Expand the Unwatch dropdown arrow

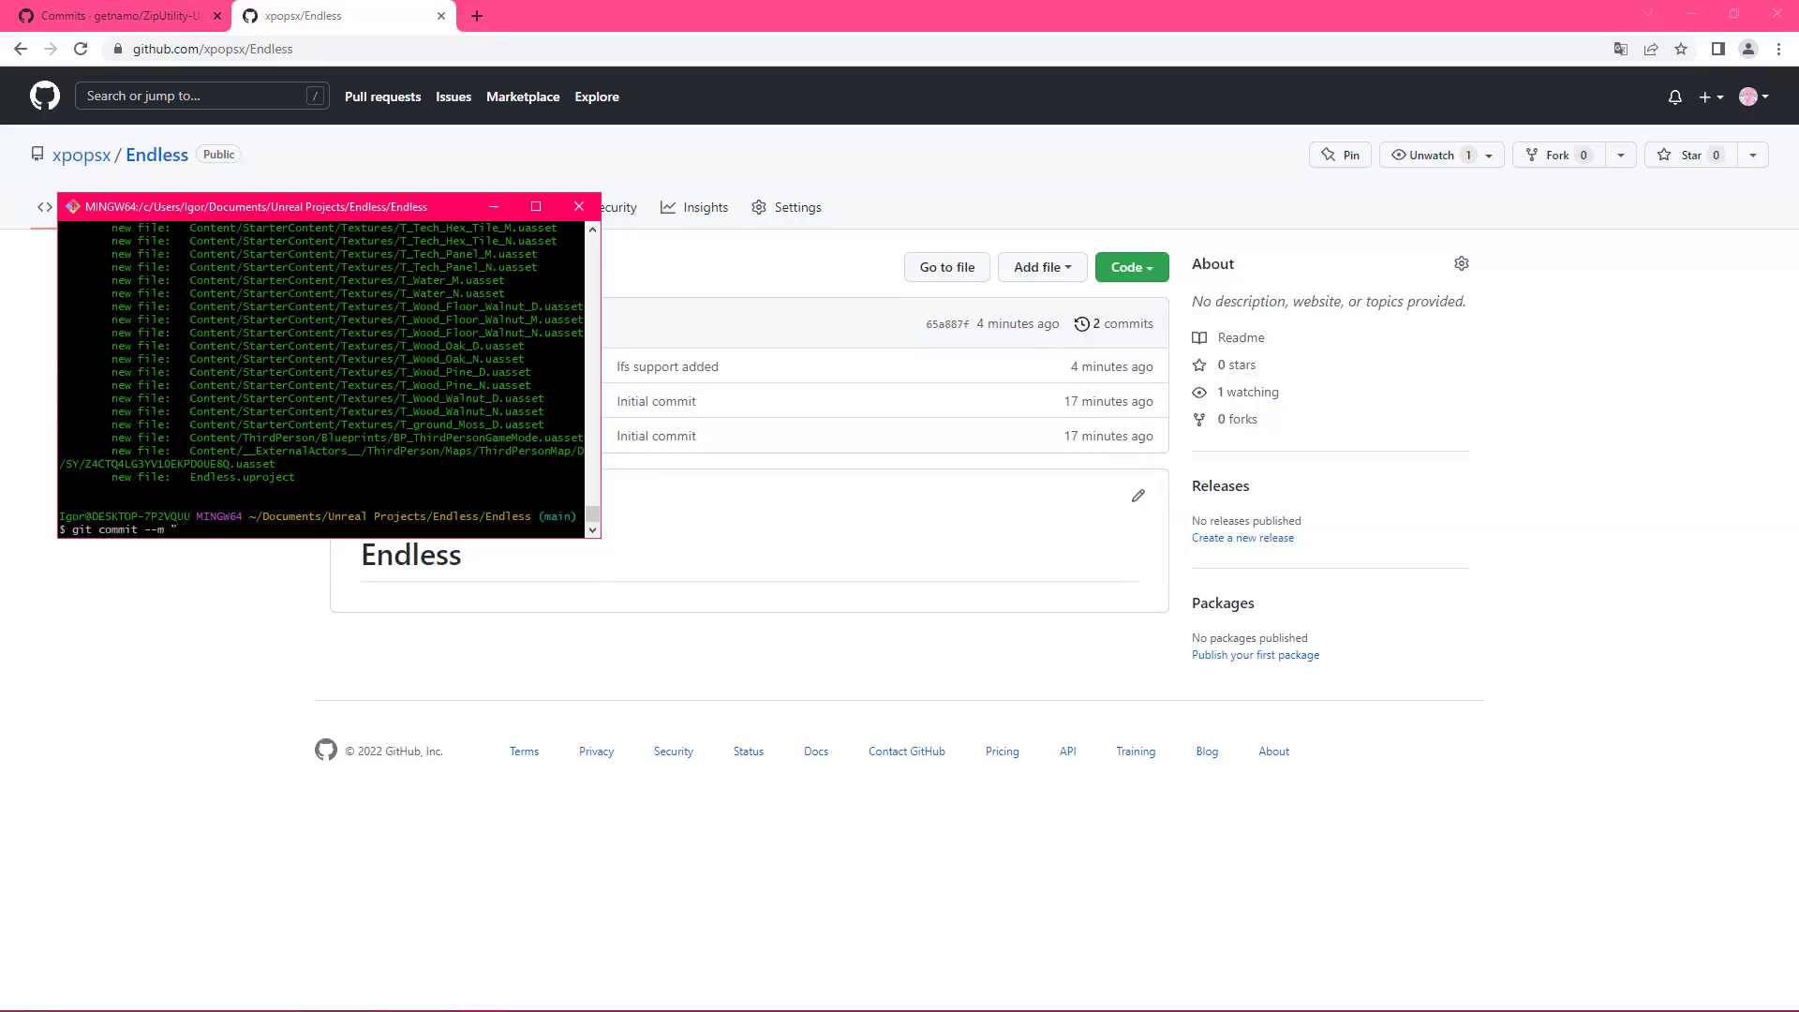pyautogui.click(x=1489, y=156)
